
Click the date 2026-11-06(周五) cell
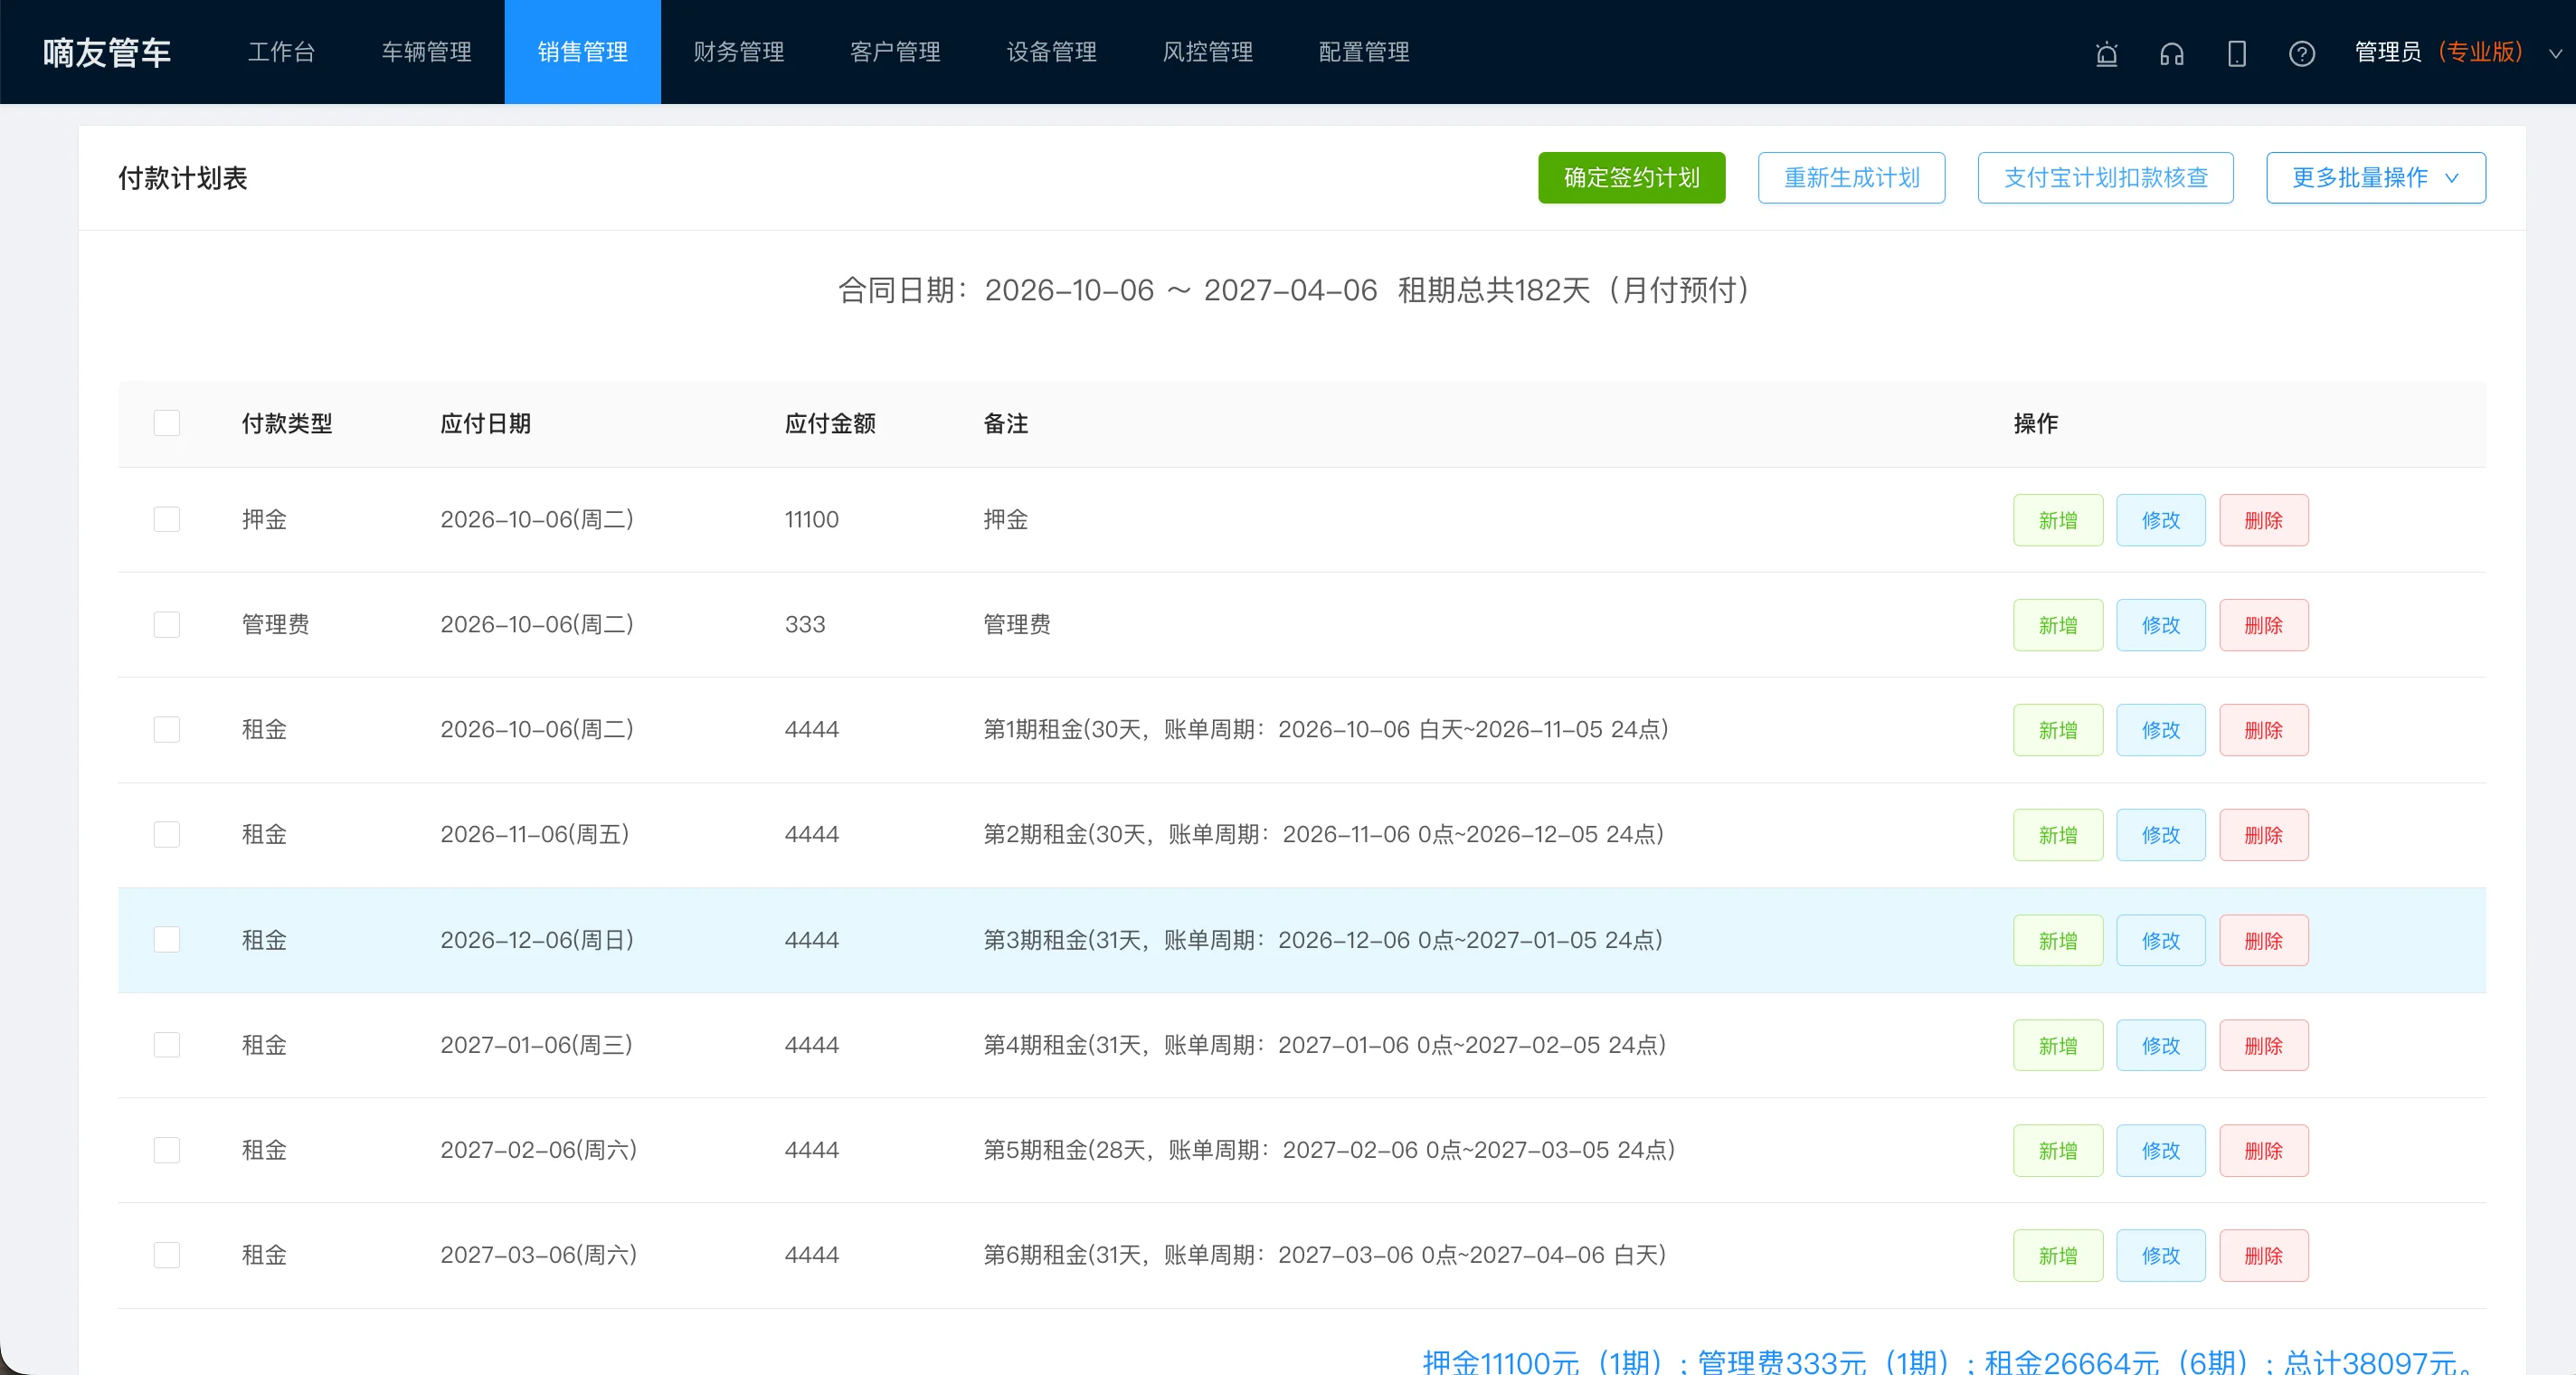pyautogui.click(x=535, y=834)
